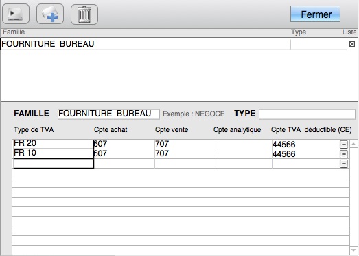Click Cpte achat 607 in FR 20 row

tap(124, 144)
